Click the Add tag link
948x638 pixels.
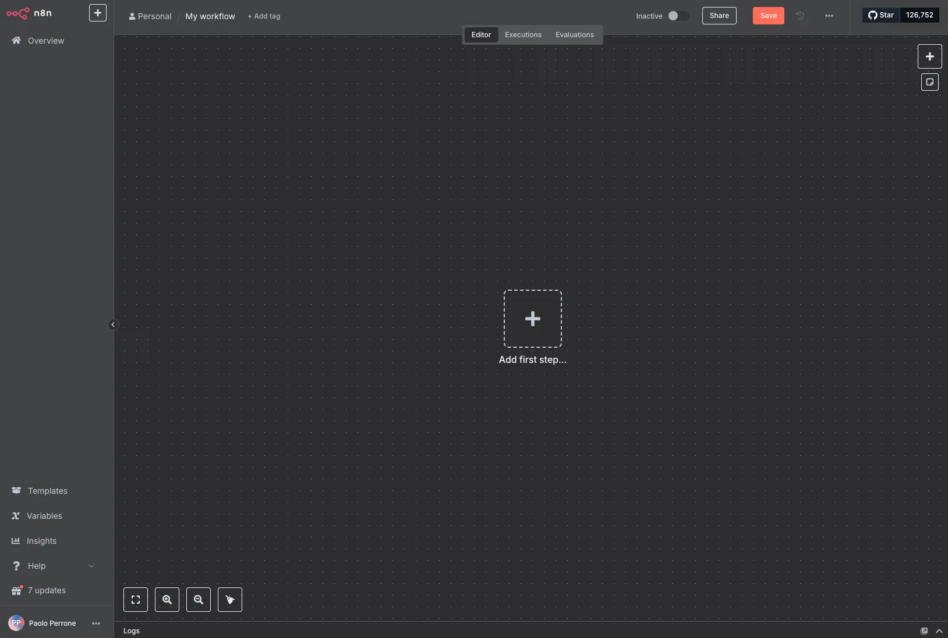pyautogui.click(x=264, y=16)
